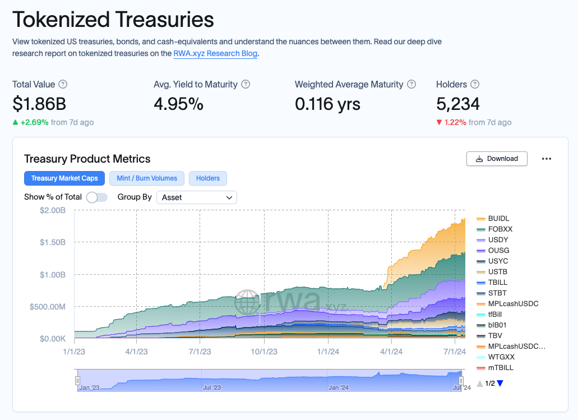Viewport: 578px width, 420px height.
Task: Toggle BUIDL series in the legend
Action: tap(493, 219)
